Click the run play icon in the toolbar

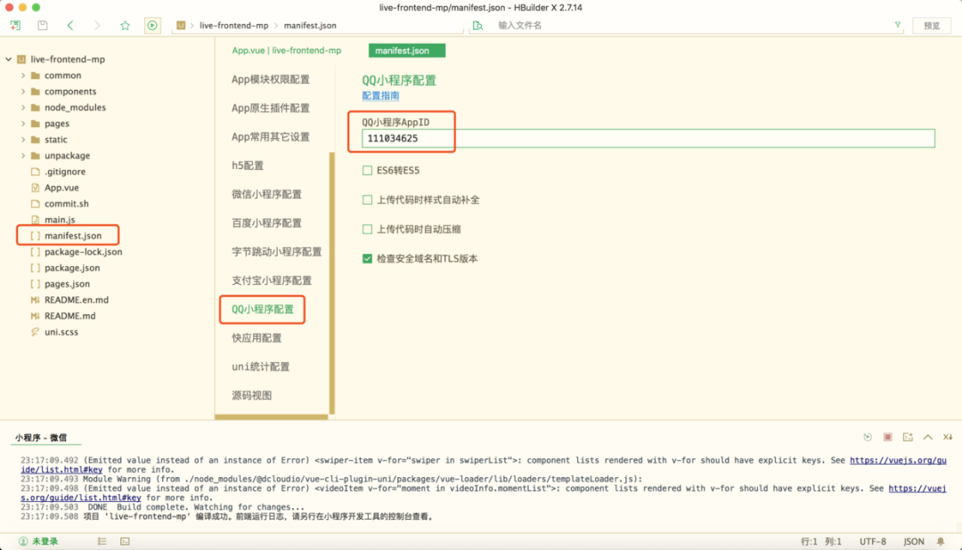coord(152,25)
